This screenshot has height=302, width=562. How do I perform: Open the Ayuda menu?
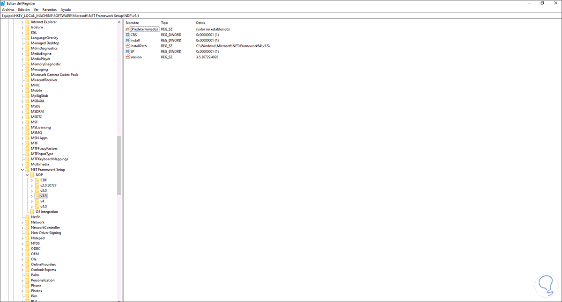[66, 9]
